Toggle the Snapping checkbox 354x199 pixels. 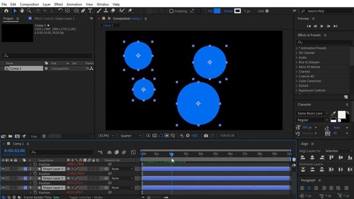coord(171,11)
